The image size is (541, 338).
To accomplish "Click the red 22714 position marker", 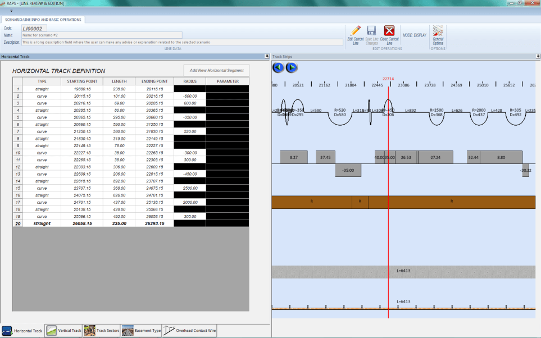I will pos(388,79).
